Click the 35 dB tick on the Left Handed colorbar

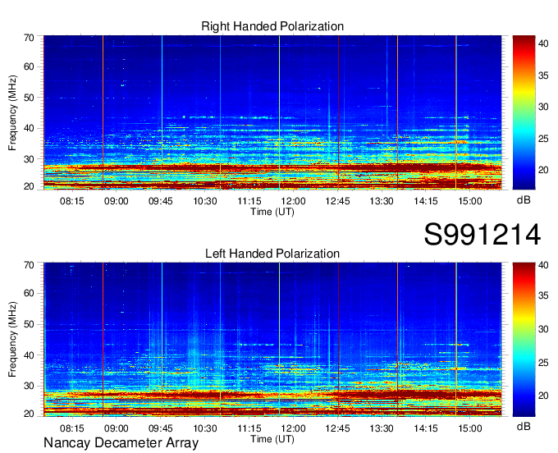pyautogui.click(x=543, y=295)
